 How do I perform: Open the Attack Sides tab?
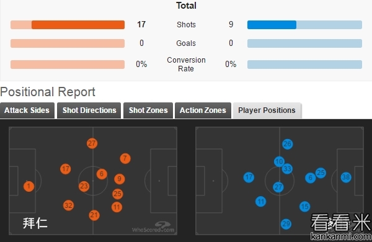coord(27,110)
